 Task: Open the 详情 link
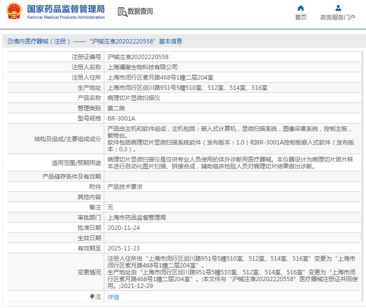point(113,297)
